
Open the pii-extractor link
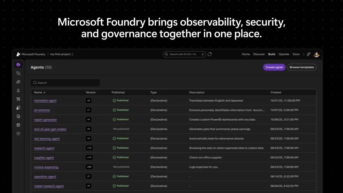click(42, 110)
